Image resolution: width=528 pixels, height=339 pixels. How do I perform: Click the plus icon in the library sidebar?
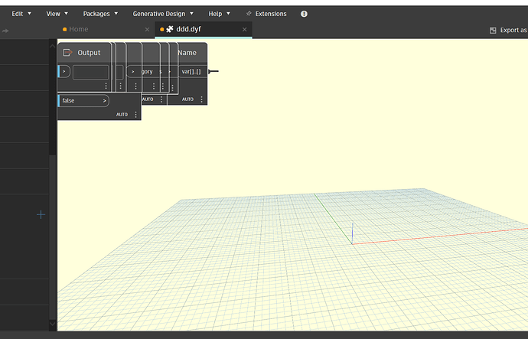click(41, 214)
